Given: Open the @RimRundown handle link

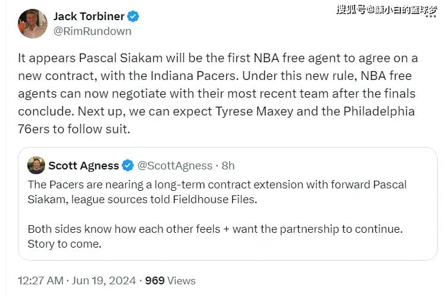Looking at the screenshot, I should (x=93, y=31).
